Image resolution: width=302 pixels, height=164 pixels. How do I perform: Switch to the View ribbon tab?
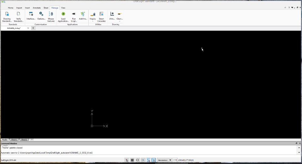click(63, 8)
